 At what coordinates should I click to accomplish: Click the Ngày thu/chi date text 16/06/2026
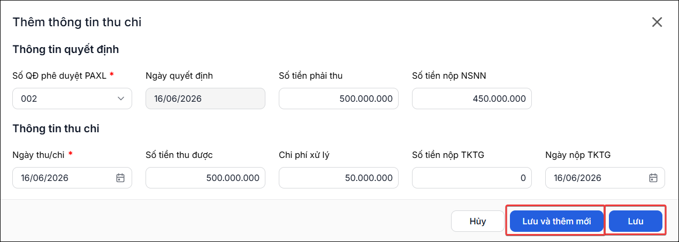point(44,178)
